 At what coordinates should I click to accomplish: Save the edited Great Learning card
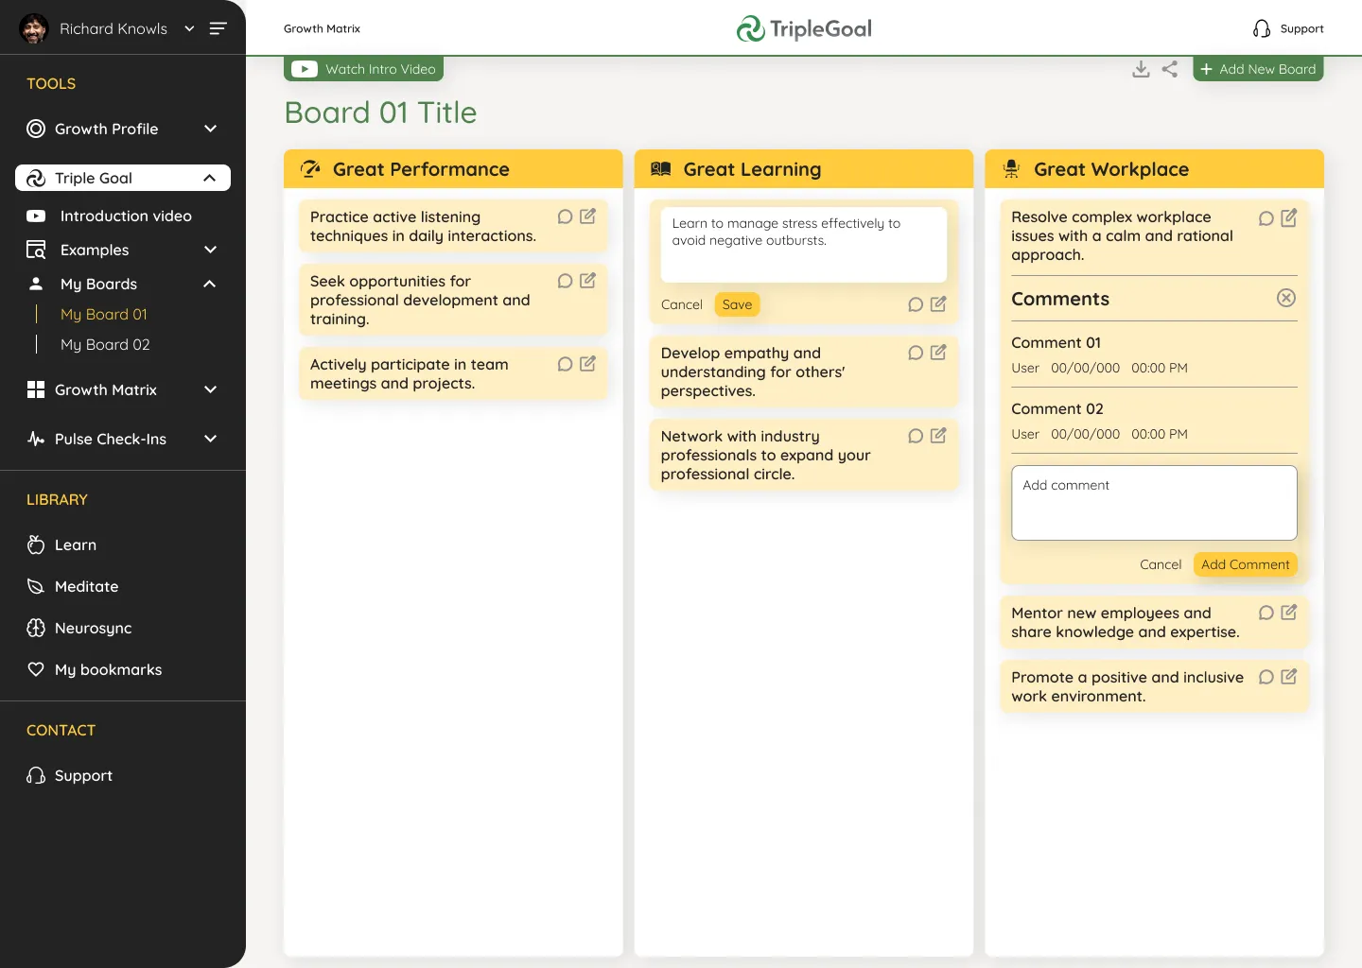[x=737, y=304]
